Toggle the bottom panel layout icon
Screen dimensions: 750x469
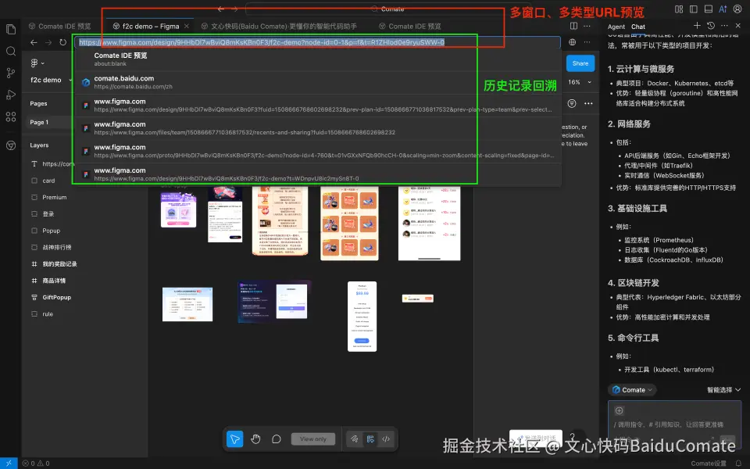coord(709,9)
